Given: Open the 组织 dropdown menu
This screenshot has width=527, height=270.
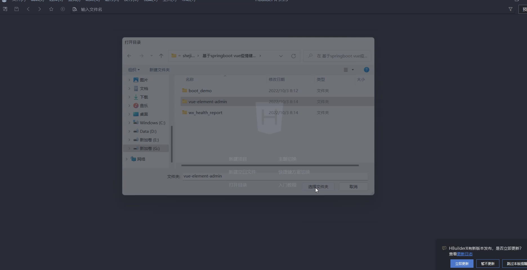Looking at the screenshot, I should pyautogui.click(x=134, y=70).
